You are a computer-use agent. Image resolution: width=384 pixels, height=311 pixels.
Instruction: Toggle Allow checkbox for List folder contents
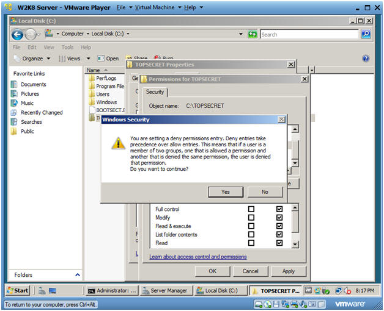click(x=251, y=235)
